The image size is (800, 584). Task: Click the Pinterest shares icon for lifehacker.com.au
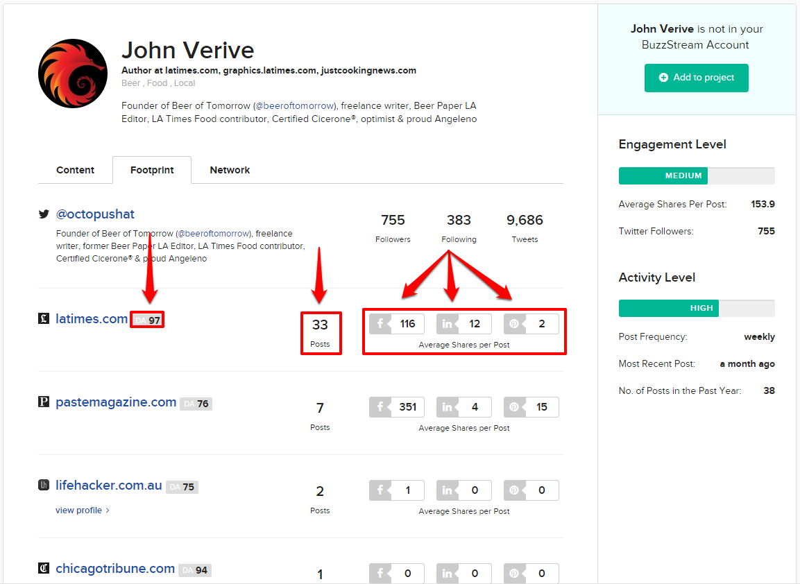(514, 490)
